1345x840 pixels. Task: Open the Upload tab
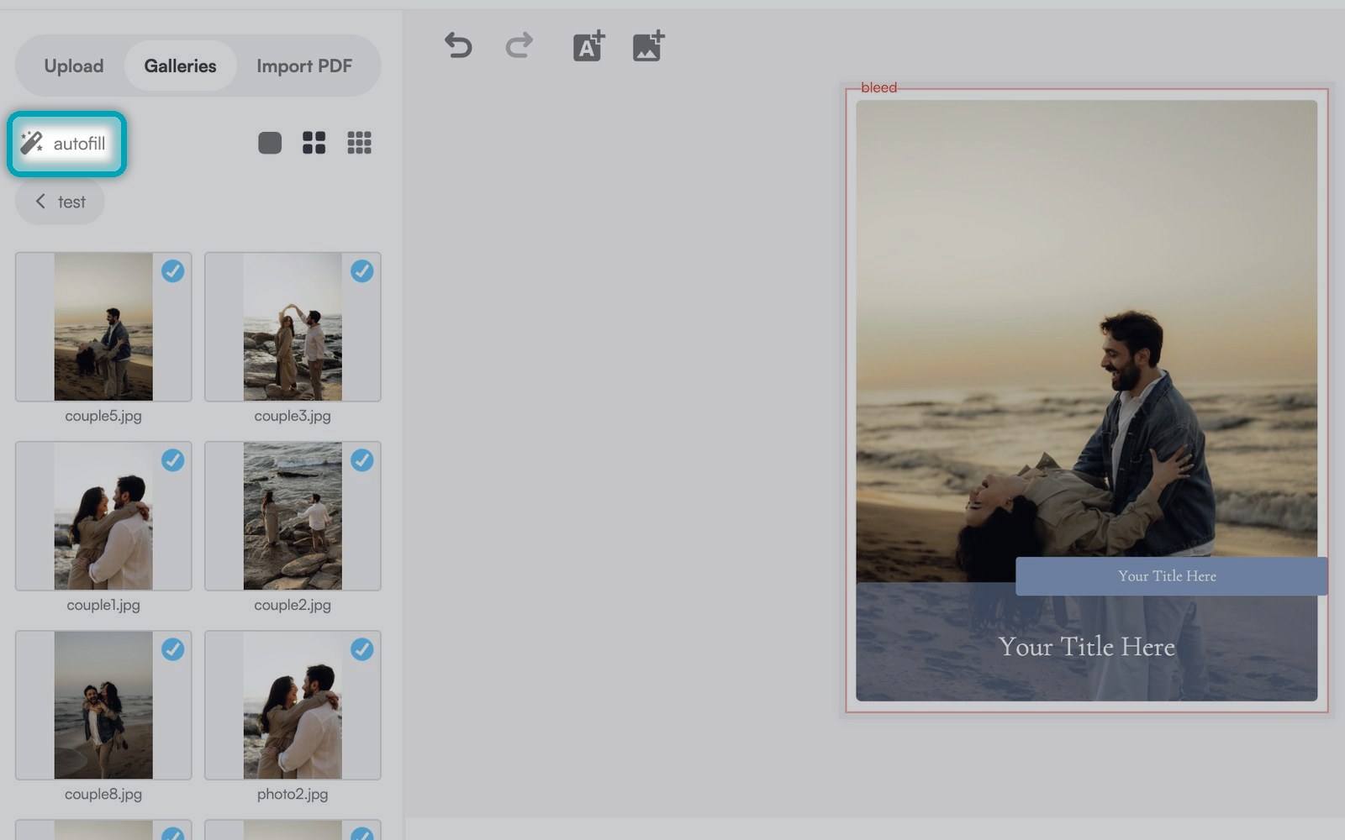click(74, 66)
